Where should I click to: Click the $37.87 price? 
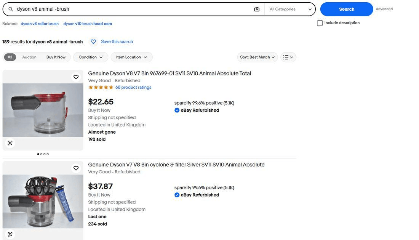click(x=101, y=186)
